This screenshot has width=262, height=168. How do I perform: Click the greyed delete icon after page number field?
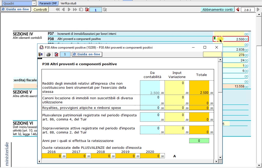point(105,10)
